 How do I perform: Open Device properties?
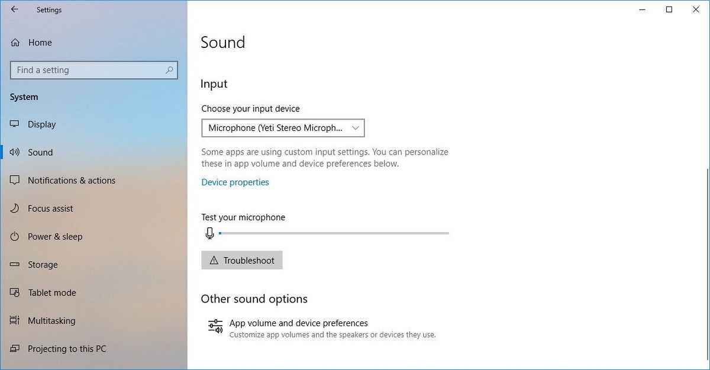tap(235, 182)
